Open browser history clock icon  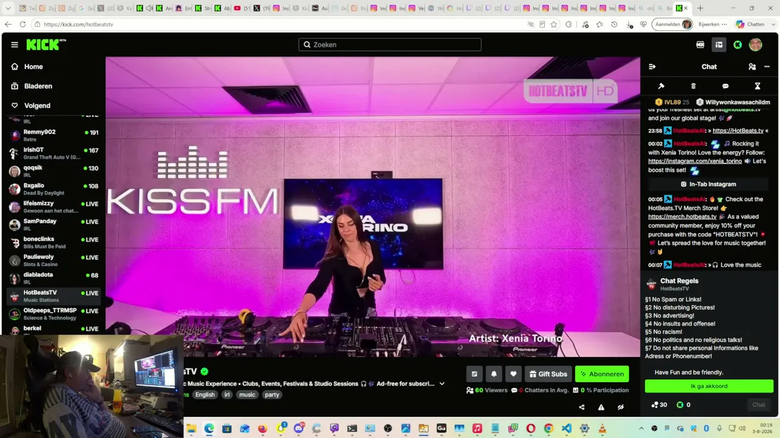click(x=614, y=24)
